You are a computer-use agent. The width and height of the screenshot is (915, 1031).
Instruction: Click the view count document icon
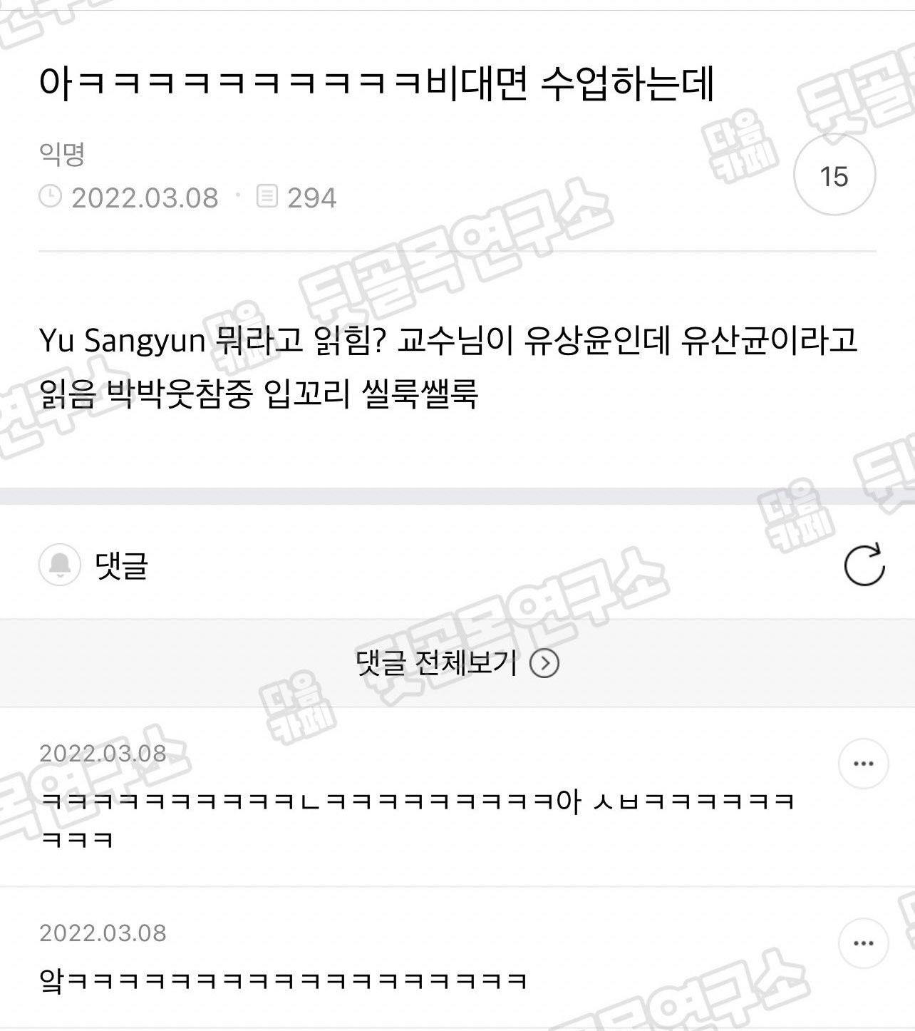267,196
